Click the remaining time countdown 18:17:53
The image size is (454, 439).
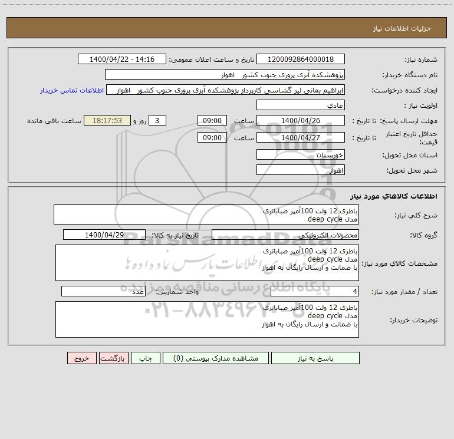click(x=107, y=120)
